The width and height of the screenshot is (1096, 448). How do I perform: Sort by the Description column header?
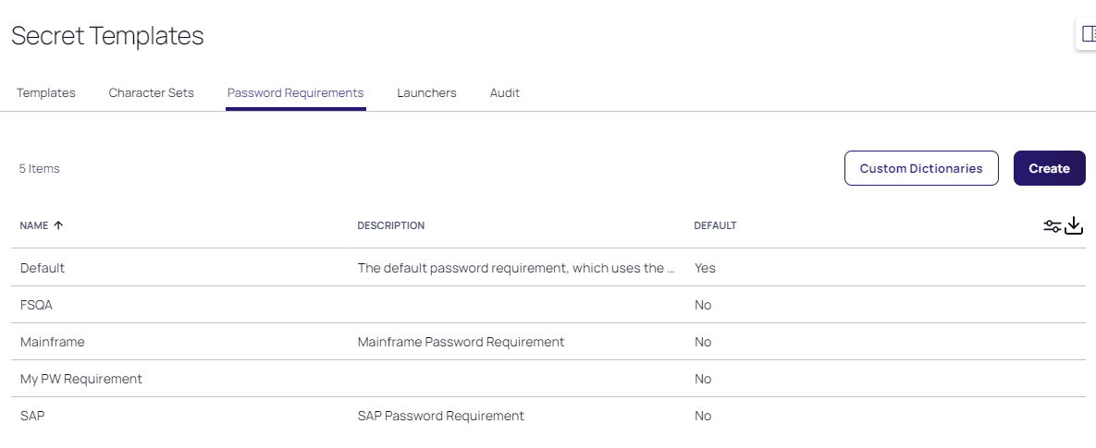[x=390, y=225]
